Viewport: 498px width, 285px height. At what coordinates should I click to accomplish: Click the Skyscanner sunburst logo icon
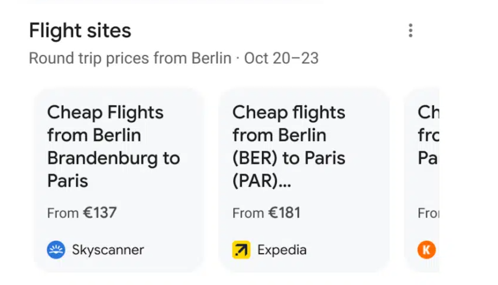point(56,250)
